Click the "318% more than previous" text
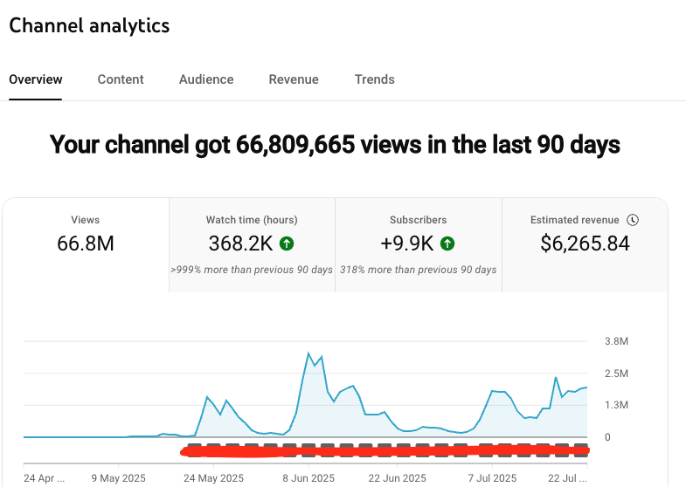 pos(418,270)
